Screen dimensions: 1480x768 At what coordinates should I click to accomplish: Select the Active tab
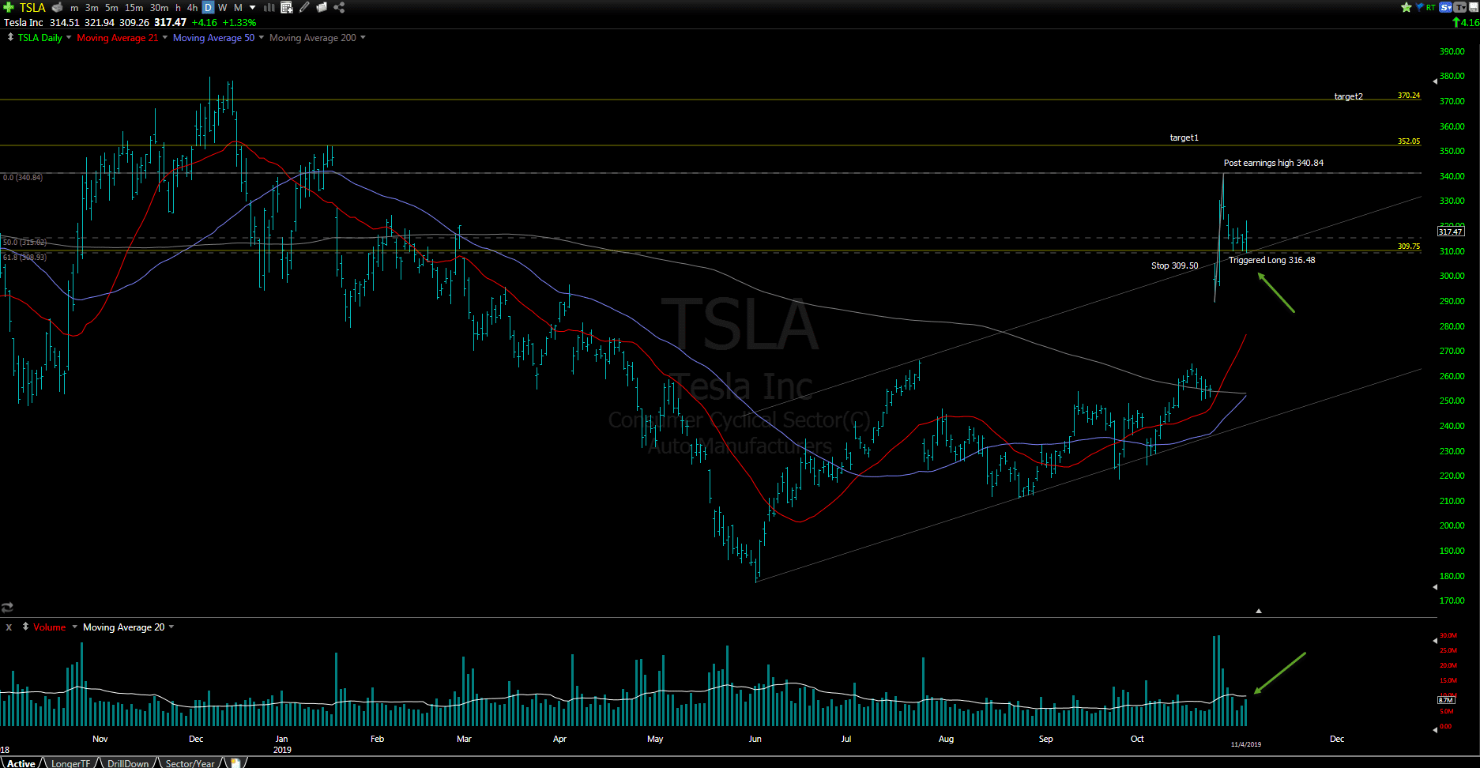click(x=21, y=763)
